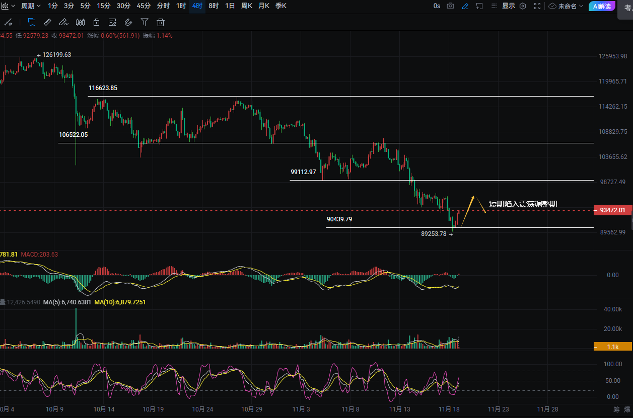Open the 未命名 layout dropdown

point(566,6)
